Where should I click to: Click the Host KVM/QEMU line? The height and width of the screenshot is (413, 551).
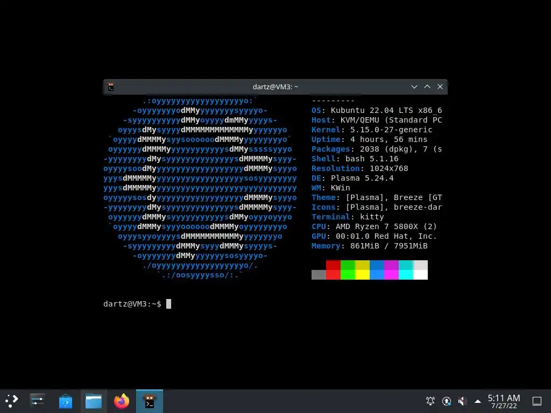point(377,120)
